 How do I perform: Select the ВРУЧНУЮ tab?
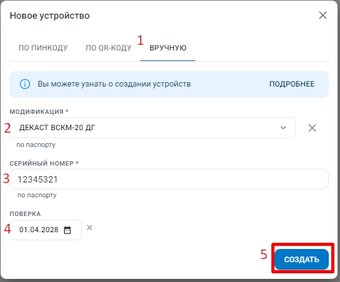coord(168,48)
